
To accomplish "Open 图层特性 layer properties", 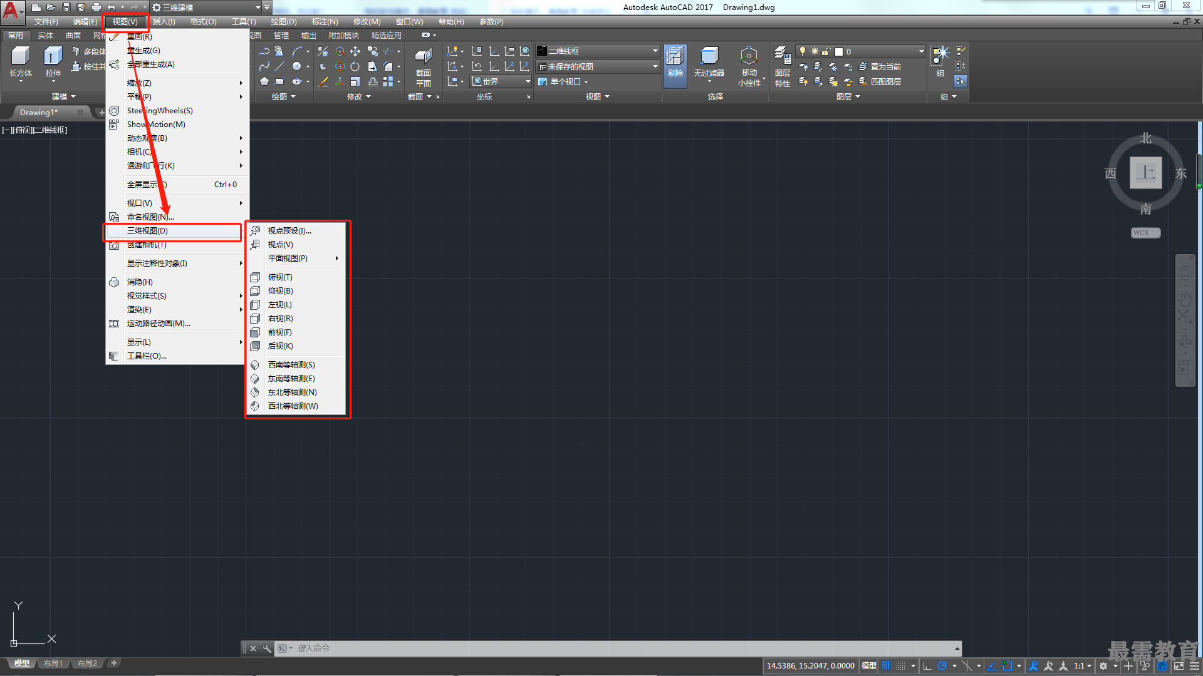I will coord(783,66).
